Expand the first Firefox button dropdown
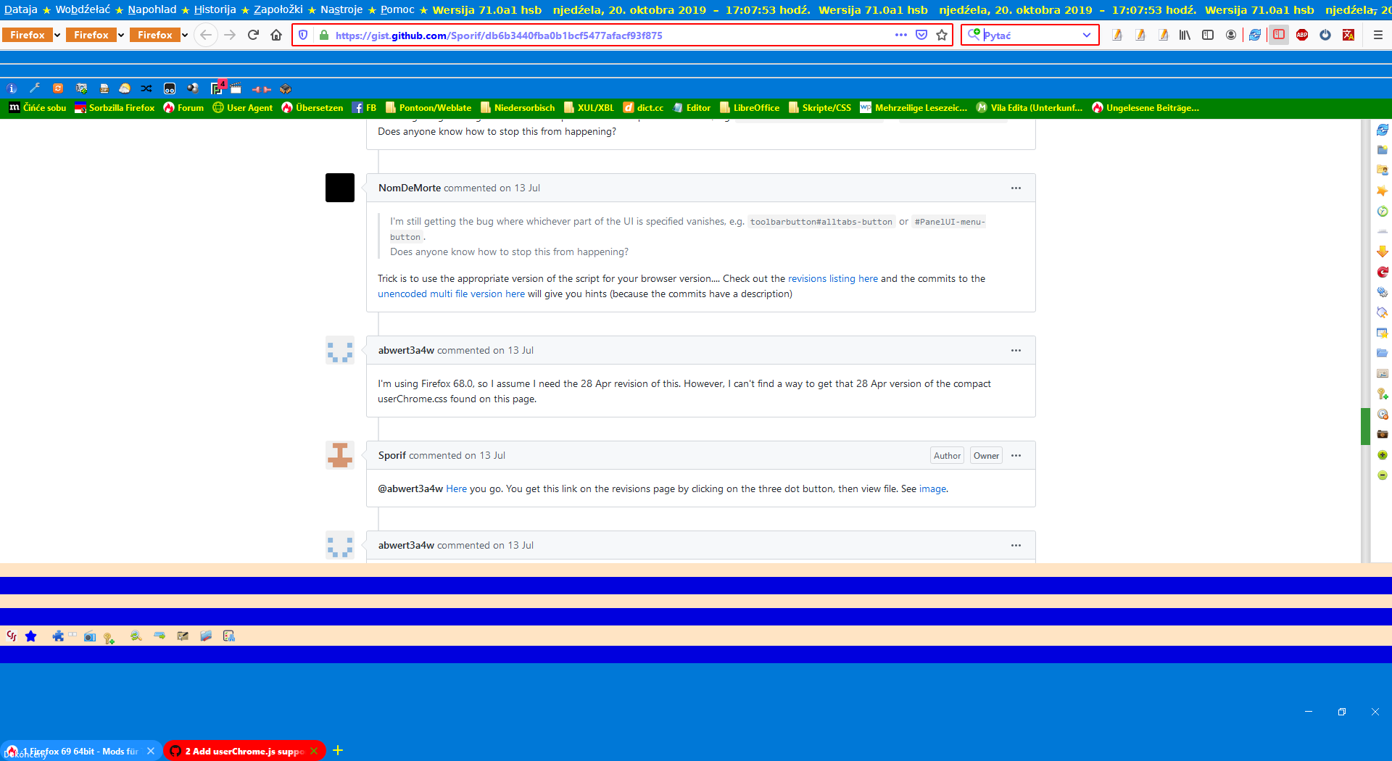The width and height of the screenshot is (1392, 761). [x=57, y=35]
